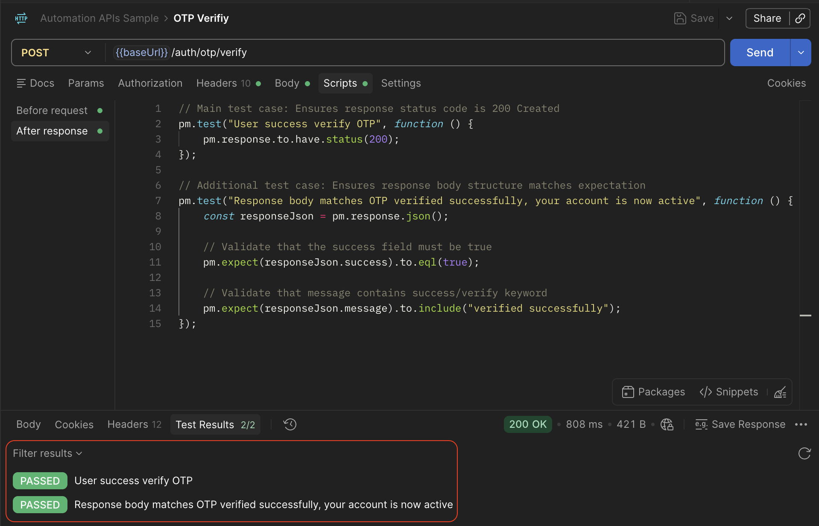
Task: Click the 808 ms response time
Action: pos(584,424)
